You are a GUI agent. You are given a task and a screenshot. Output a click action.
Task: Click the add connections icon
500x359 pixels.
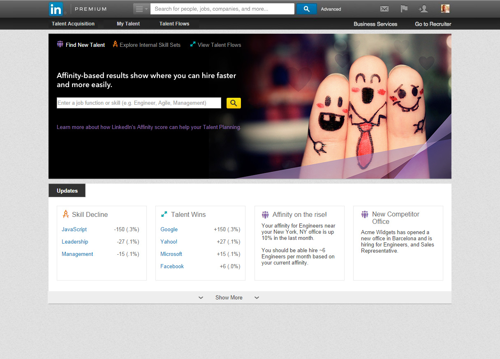pyautogui.click(x=423, y=9)
